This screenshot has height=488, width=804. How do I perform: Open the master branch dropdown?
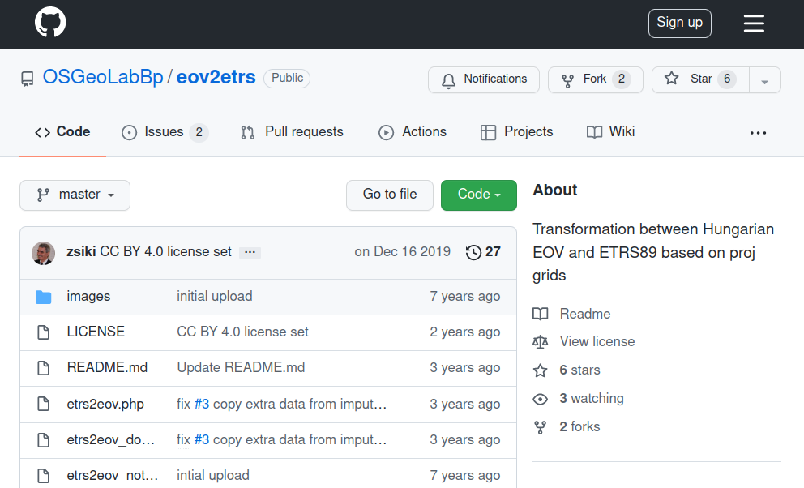[75, 195]
